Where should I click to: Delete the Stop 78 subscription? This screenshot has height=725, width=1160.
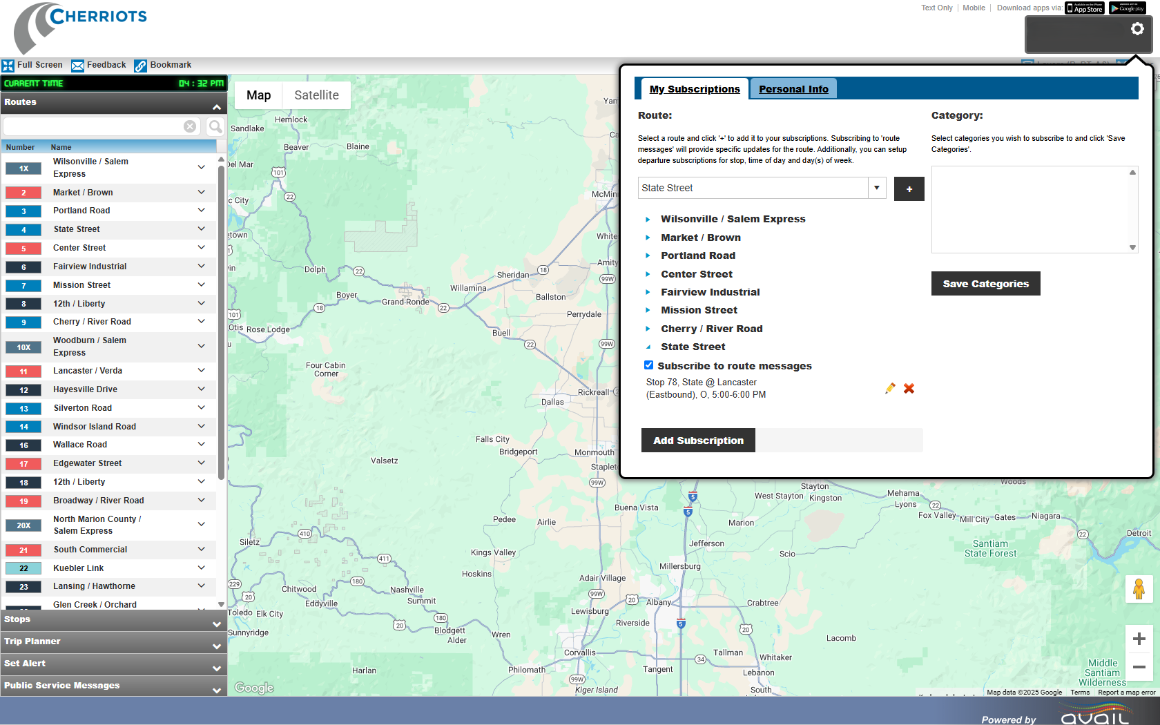pos(909,389)
